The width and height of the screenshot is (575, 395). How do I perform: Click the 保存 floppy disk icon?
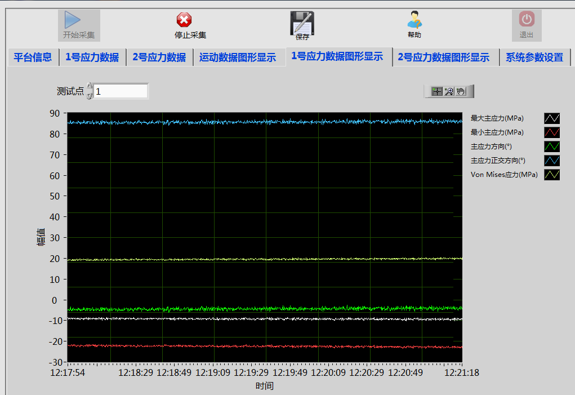pos(302,23)
